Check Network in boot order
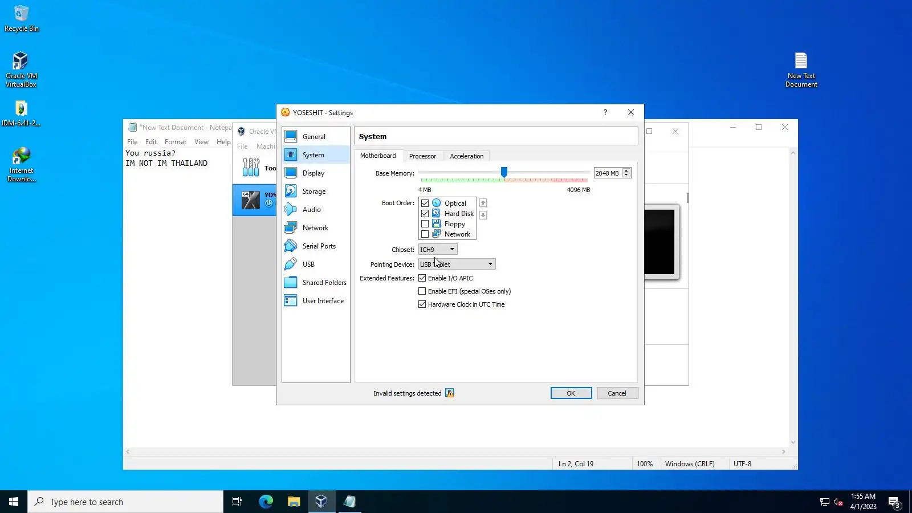Image resolution: width=912 pixels, height=513 pixels. [x=425, y=234]
